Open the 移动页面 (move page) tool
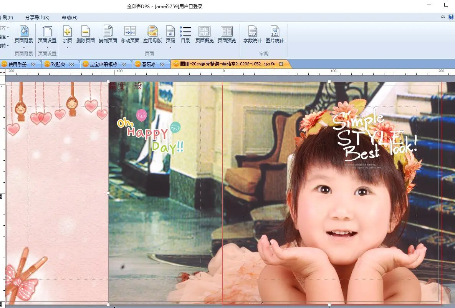 pos(130,34)
